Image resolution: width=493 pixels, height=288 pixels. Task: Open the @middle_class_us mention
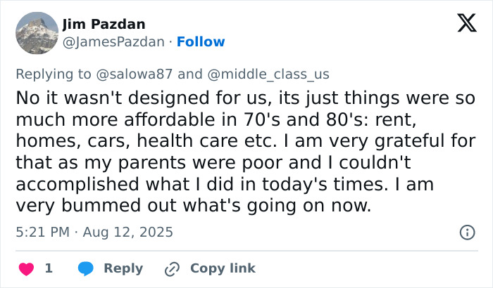coord(267,74)
